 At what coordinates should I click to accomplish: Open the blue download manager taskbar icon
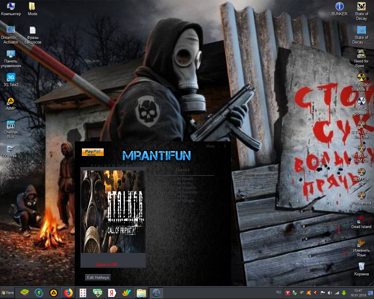click(39, 293)
